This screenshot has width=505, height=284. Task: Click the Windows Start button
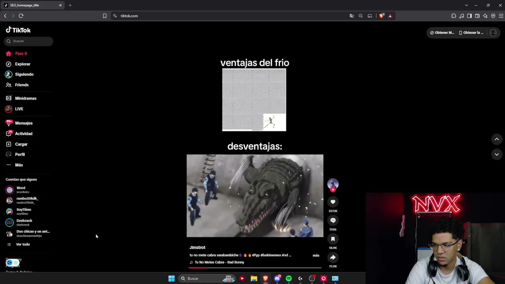(172, 278)
